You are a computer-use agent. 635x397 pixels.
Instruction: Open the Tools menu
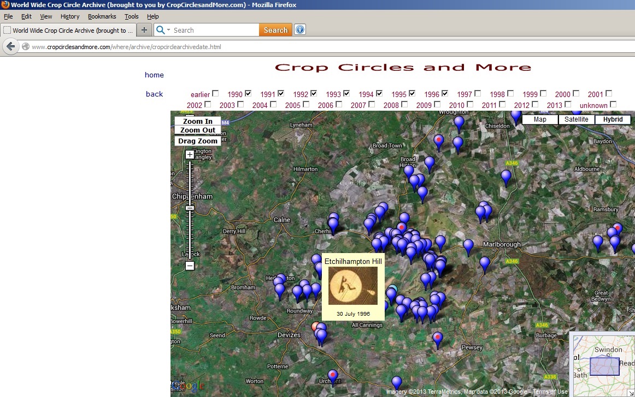pyautogui.click(x=131, y=17)
